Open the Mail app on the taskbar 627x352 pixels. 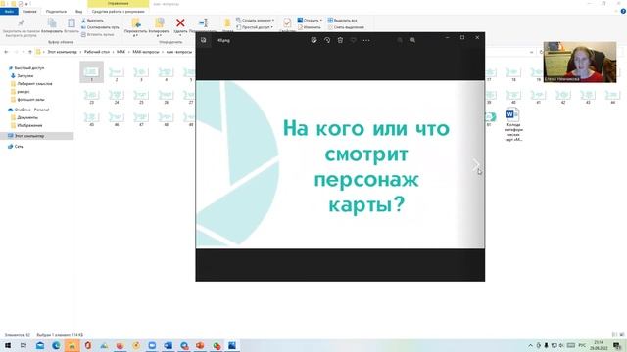coord(40,345)
